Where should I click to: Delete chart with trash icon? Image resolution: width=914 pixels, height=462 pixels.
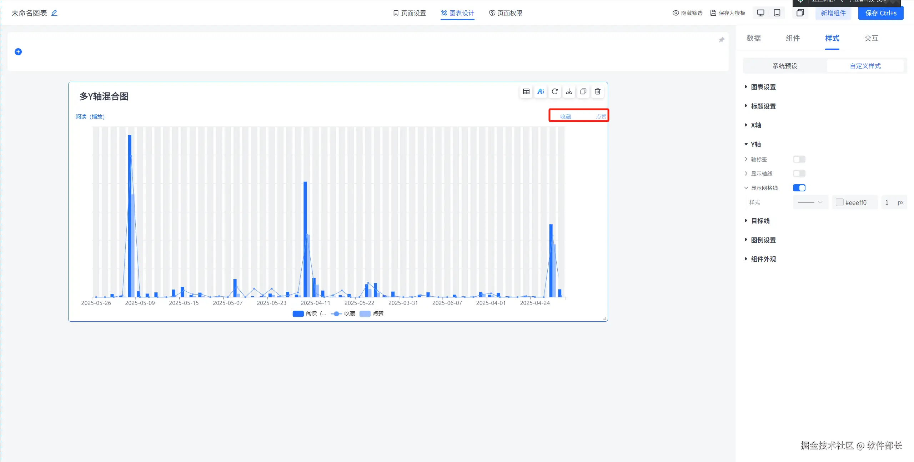coord(597,92)
